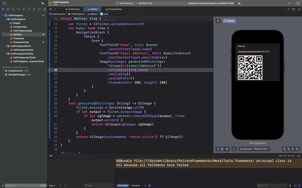
Task: Collapse the HotProspectsUITests group
Action: point(6,54)
